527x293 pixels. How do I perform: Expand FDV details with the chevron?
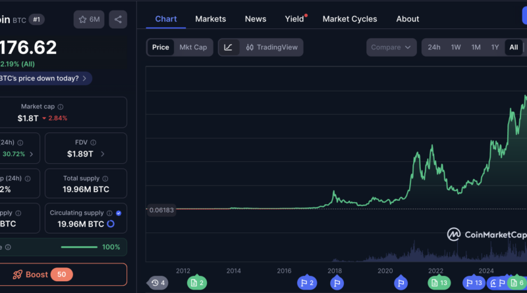coord(103,154)
